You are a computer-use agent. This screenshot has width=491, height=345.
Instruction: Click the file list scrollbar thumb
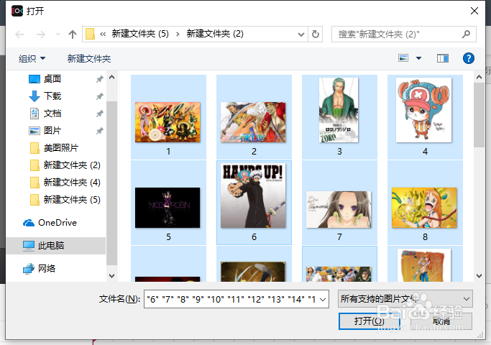[x=479, y=115]
